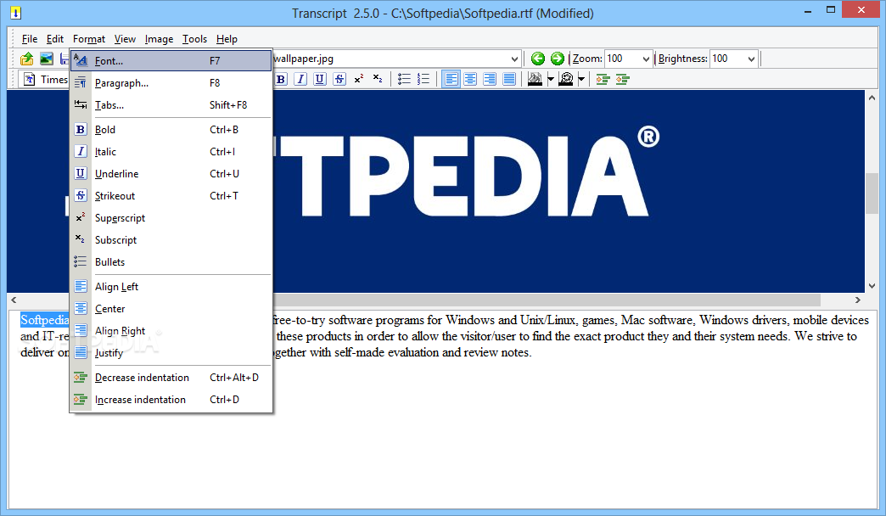Viewport: 886px width, 516px height.
Task: Toggle bold via toolbar B icon
Action: pos(281,79)
